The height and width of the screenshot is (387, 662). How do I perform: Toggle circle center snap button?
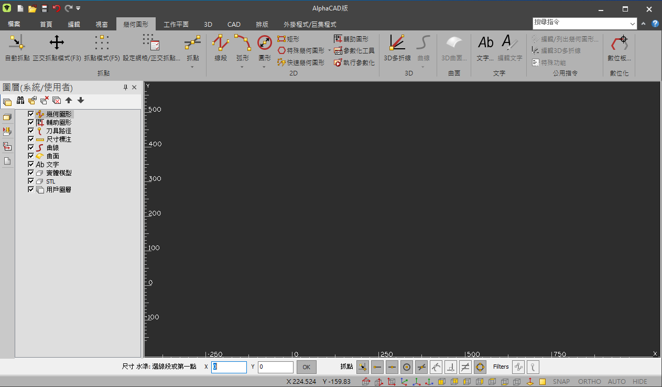point(407,367)
